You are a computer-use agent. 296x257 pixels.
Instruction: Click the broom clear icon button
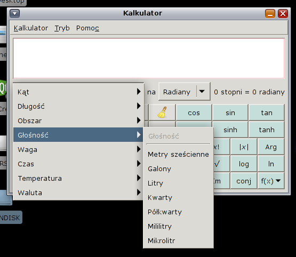(x=162, y=113)
